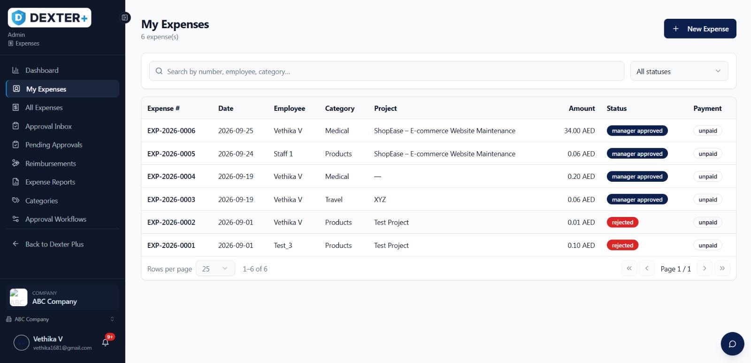The width and height of the screenshot is (751, 363).
Task: Jump to the last page
Action: (x=722, y=268)
